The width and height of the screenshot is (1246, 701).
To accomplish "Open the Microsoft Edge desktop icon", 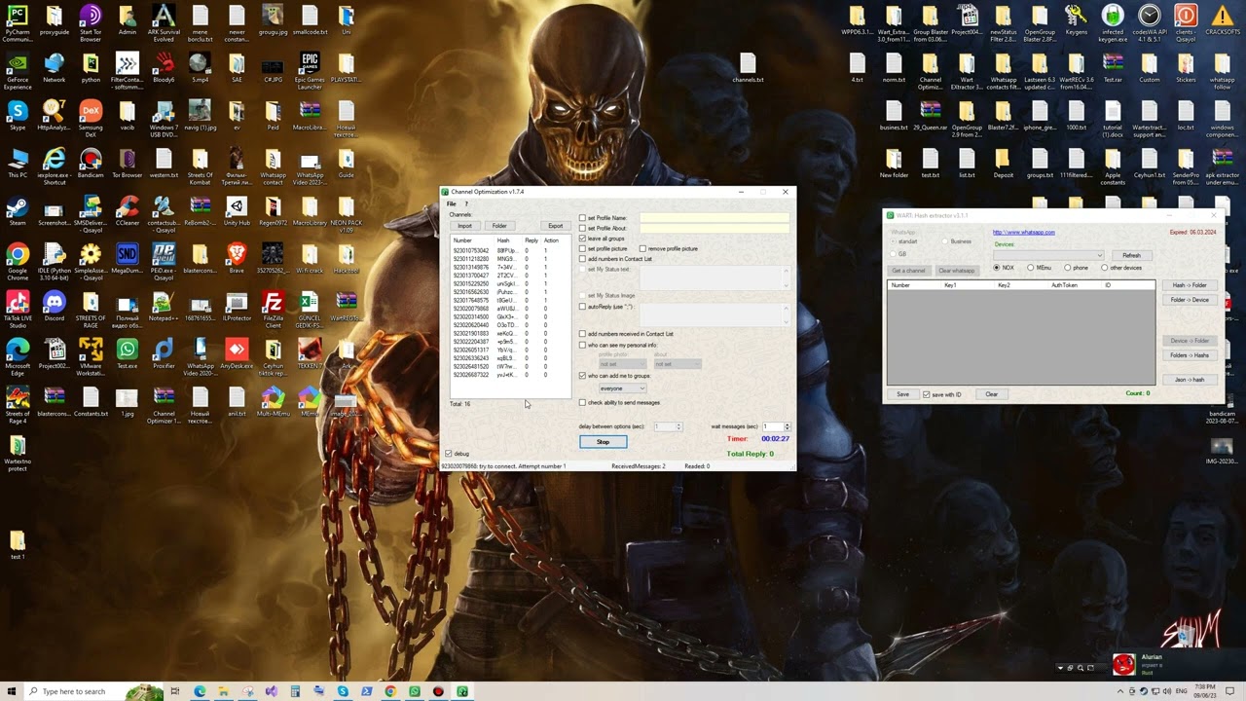I will click(x=17, y=356).
